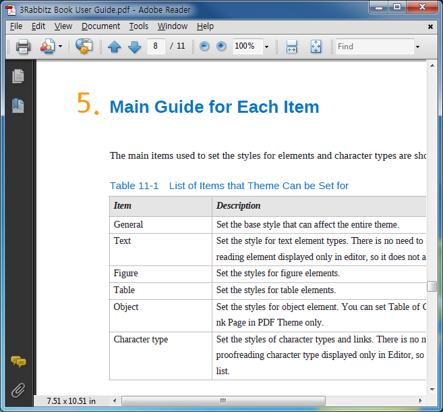Click the Print icon in toolbar

coord(23,47)
